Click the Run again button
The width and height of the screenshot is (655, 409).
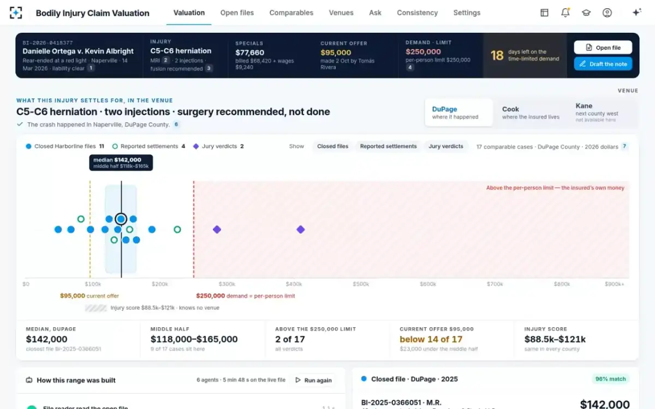coord(313,380)
